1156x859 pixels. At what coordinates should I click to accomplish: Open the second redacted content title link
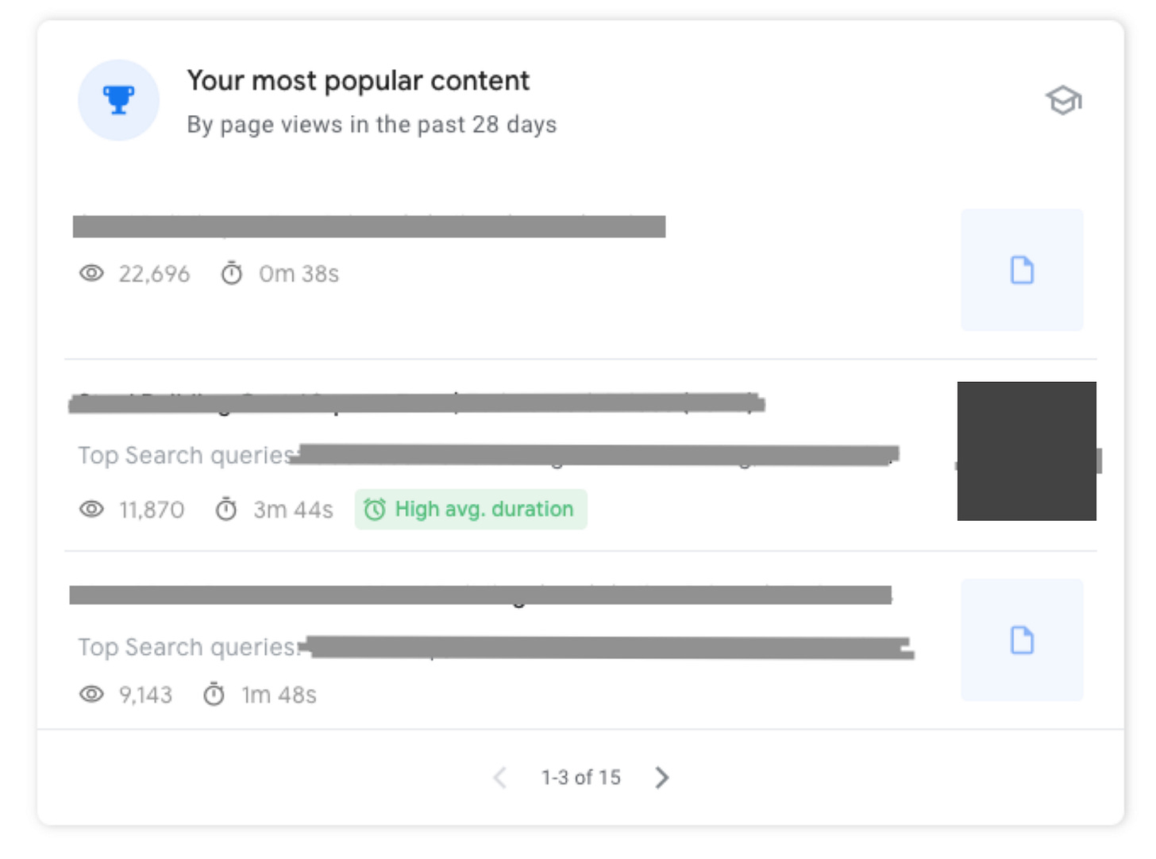tap(417, 403)
